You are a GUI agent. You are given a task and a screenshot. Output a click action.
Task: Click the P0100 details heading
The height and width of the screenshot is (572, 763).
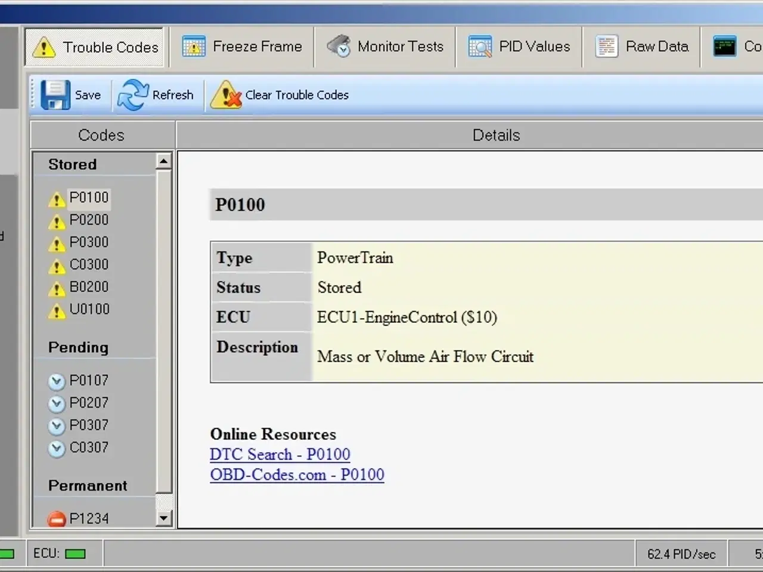[x=240, y=205]
